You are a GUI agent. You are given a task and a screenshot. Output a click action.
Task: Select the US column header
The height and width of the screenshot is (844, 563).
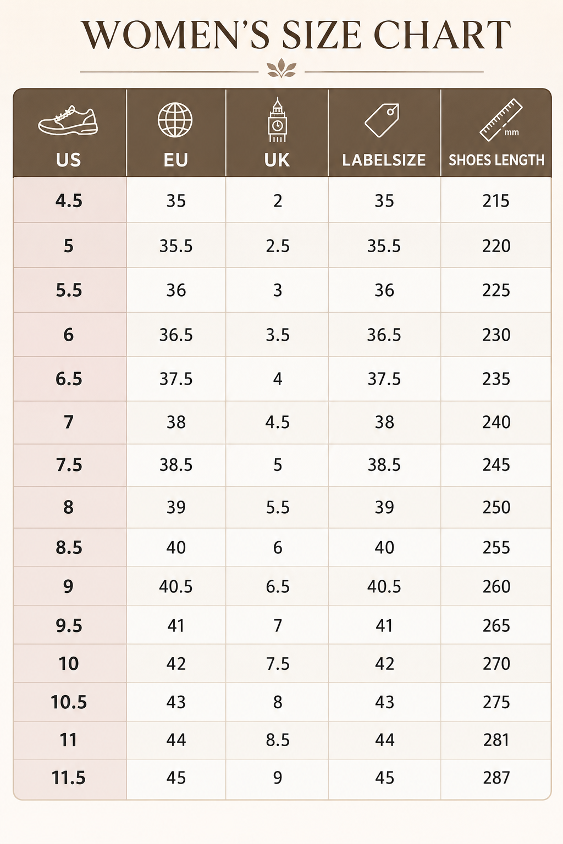tap(68, 160)
